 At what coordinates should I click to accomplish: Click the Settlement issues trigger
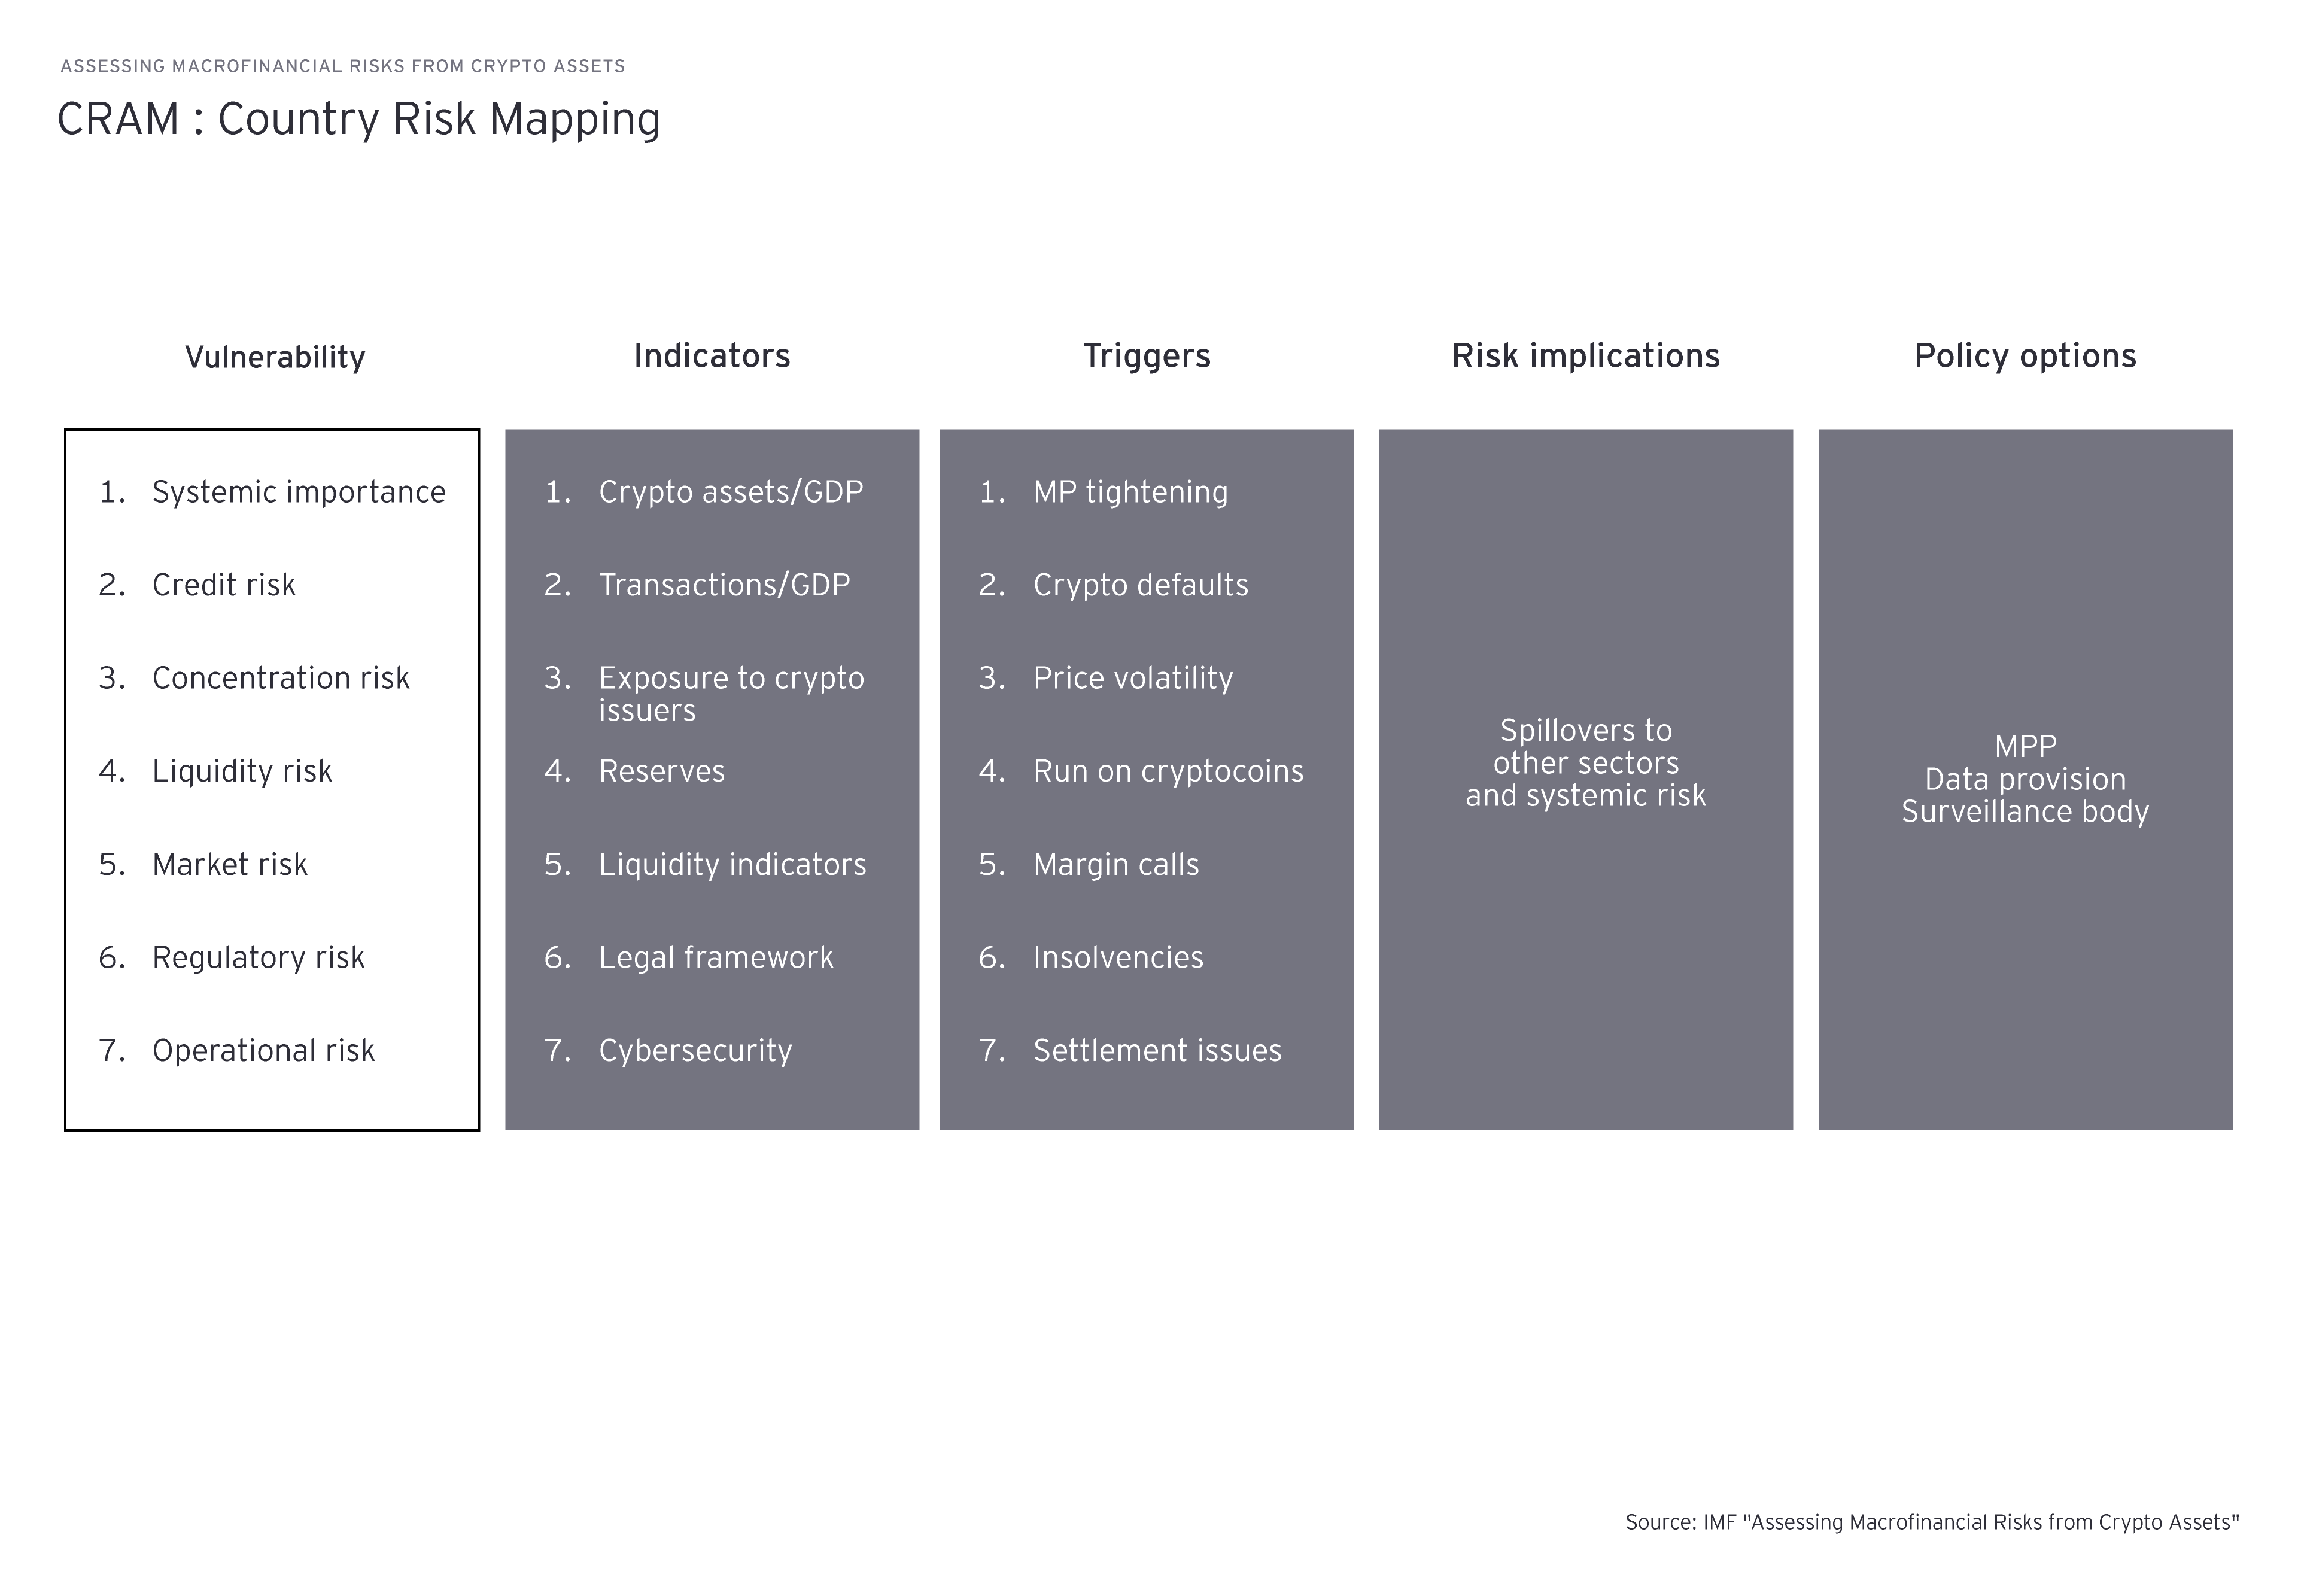pos(1157,1051)
